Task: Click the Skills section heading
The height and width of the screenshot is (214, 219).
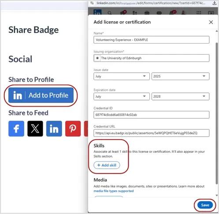Action: [x=99, y=146]
